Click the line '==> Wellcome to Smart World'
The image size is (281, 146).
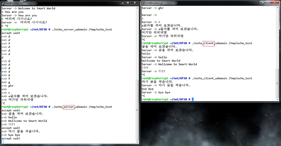coord(24,121)
